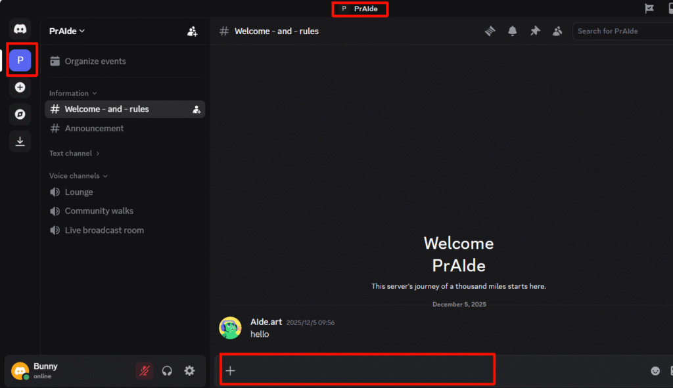Toggle the member list visibility
The width and height of the screenshot is (673, 388).
pos(557,30)
